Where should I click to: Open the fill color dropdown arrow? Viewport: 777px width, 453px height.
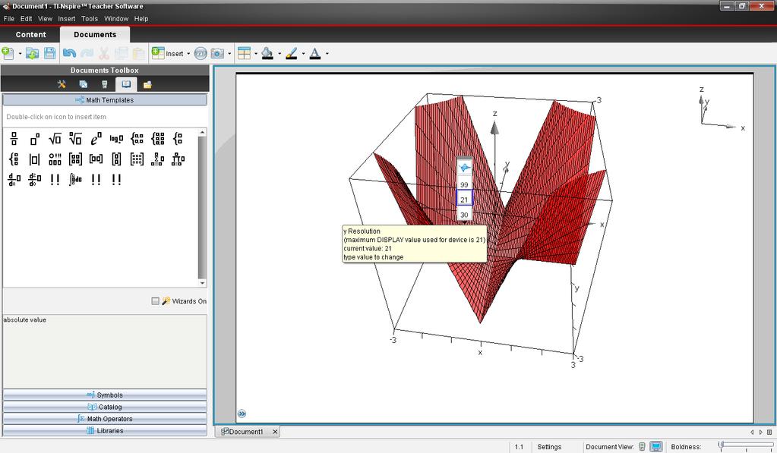point(280,53)
